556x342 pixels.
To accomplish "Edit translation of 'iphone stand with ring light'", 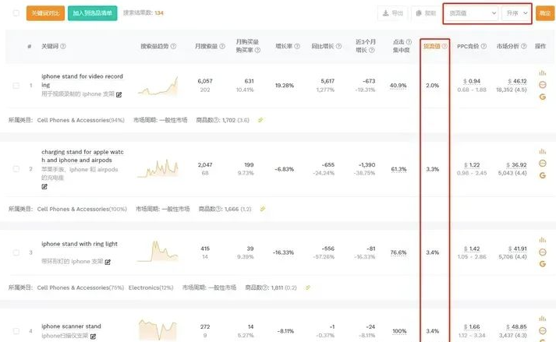I will click(x=108, y=262).
